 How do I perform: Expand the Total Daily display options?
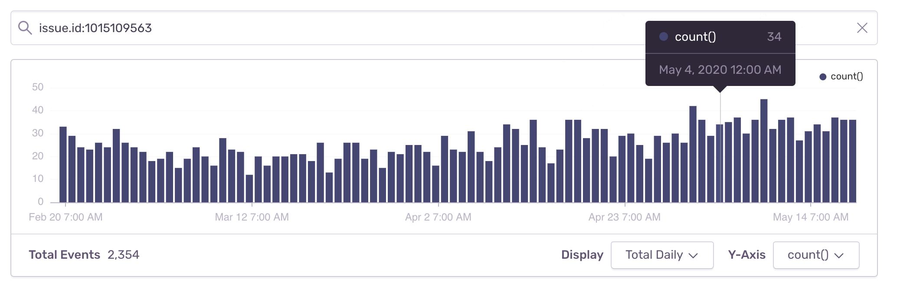pyautogui.click(x=662, y=255)
